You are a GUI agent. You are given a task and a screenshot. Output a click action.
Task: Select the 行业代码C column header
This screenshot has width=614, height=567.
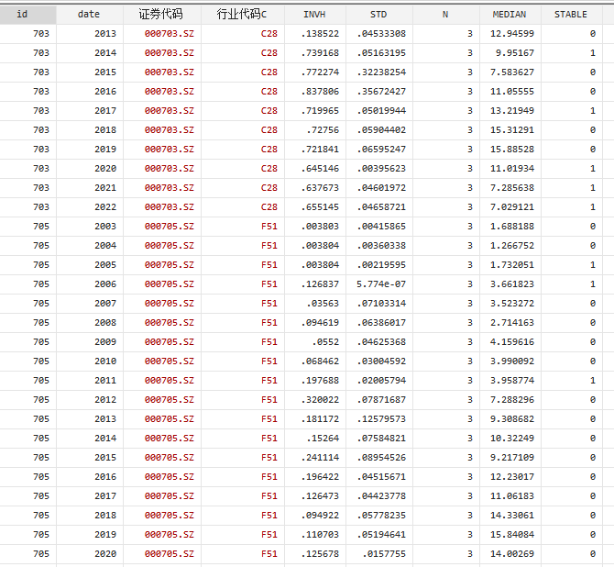coord(242,15)
